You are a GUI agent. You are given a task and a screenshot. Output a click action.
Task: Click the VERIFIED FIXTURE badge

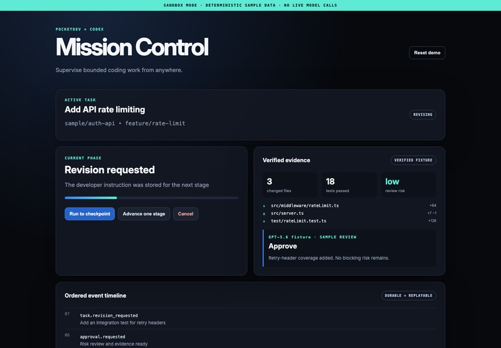pos(413,160)
